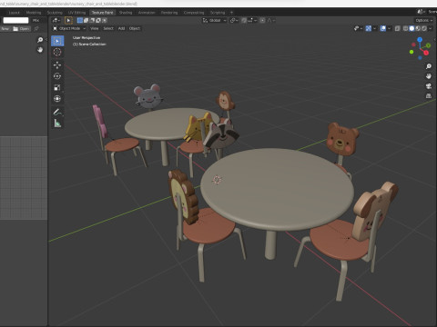Open the Add menu
The image size is (437, 327).
[x=121, y=28]
